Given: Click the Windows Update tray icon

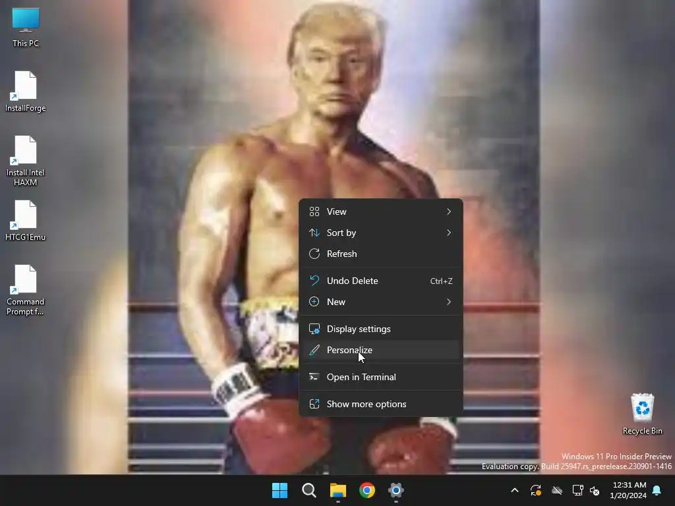Looking at the screenshot, I should pos(536,490).
